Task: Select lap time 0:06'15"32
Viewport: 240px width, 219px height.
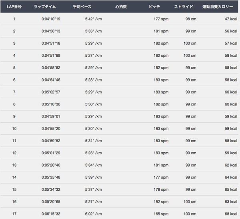Action: (x=51, y=214)
